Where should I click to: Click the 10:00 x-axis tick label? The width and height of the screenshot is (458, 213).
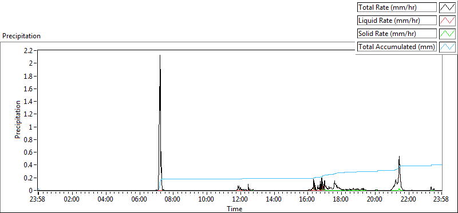tap(206, 200)
